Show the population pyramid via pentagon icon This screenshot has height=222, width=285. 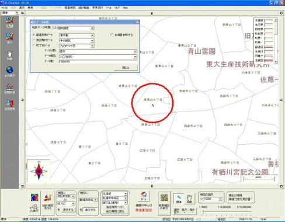34,203
